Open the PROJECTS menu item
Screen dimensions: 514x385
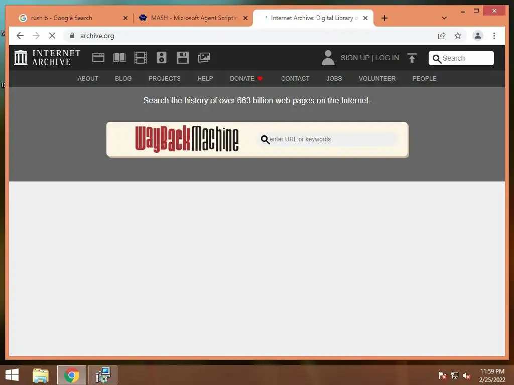pos(165,79)
